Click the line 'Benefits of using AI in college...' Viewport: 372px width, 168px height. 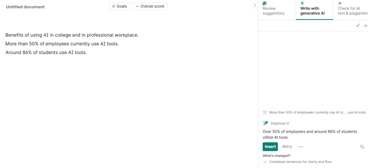pyautogui.click(x=72, y=35)
